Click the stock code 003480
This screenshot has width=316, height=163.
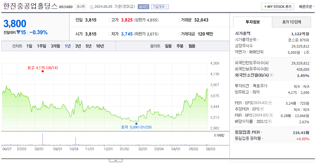[x=66, y=7]
